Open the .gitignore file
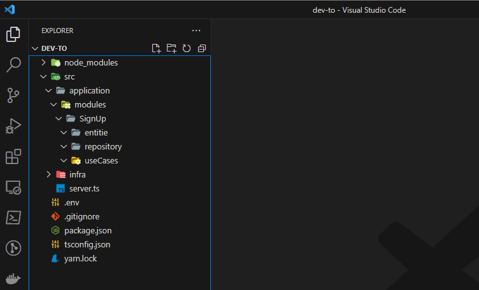The image size is (479, 290). coord(82,217)
